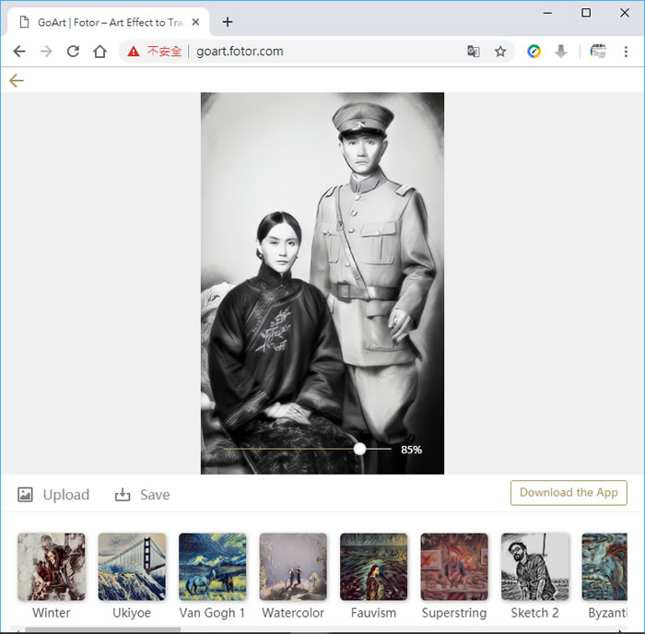The height and width of the screenshot is (634, 645).
Task: Click the Save download icon
Action: (x=123, y=494)
